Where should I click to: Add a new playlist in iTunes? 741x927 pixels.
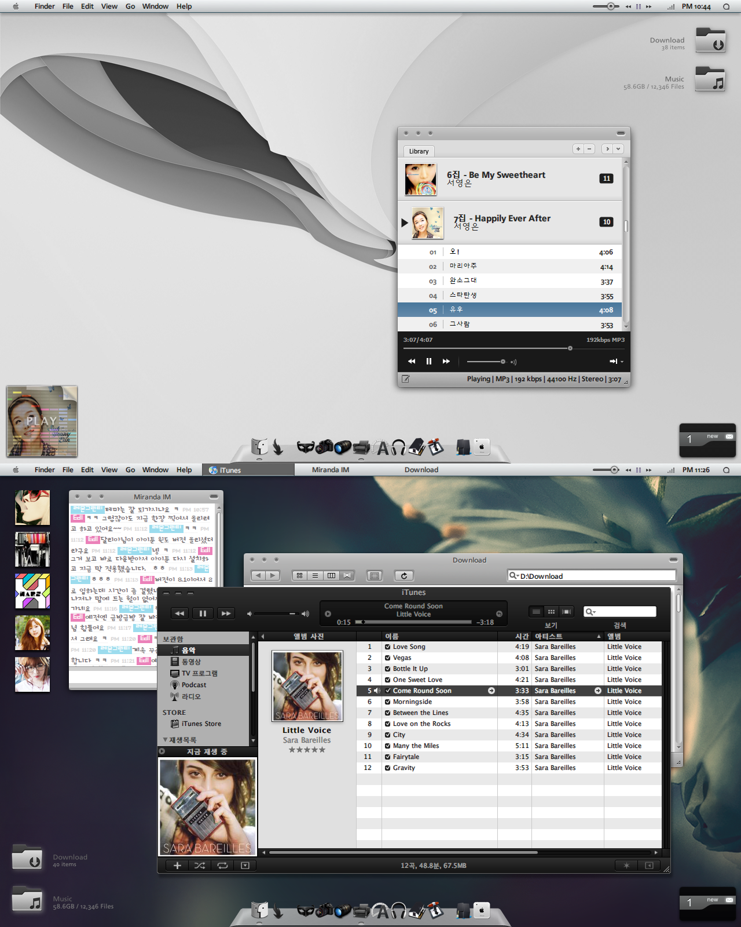(177, 865)
